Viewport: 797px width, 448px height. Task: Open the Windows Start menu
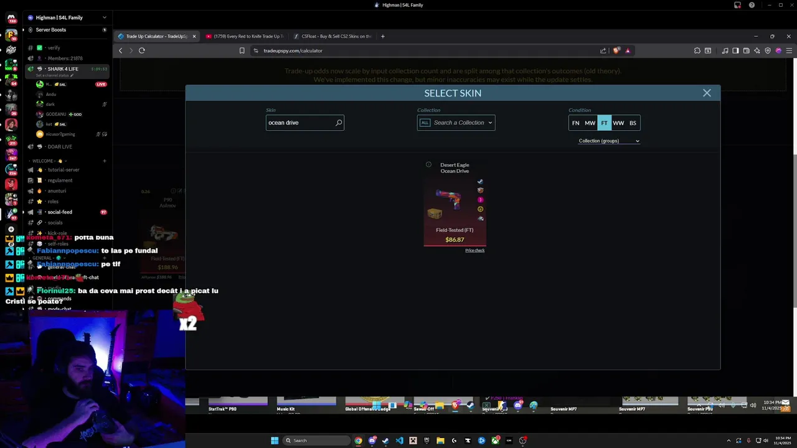275,441
